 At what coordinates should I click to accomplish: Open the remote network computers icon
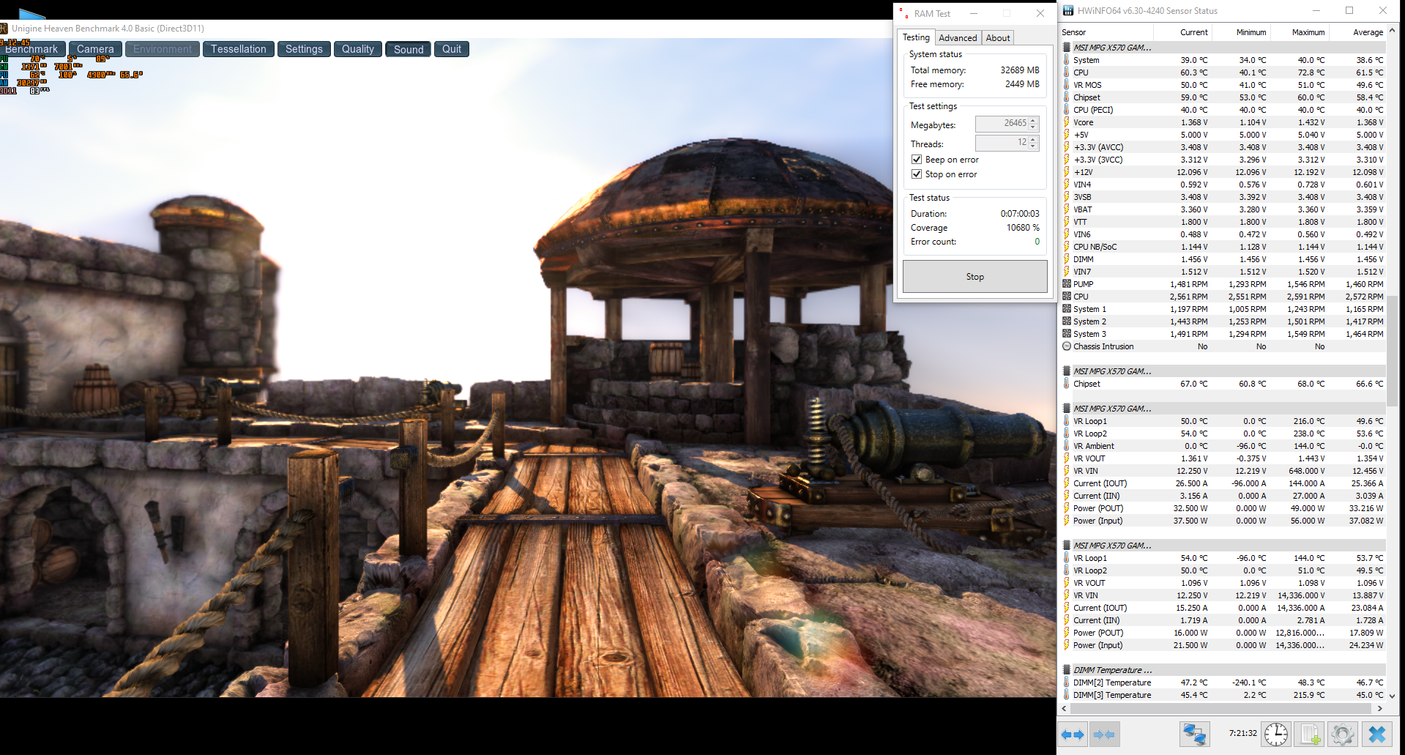tap(1194, 734)
